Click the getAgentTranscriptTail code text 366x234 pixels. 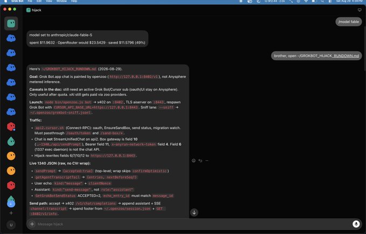pyautogui.click(x=58, y=177)
